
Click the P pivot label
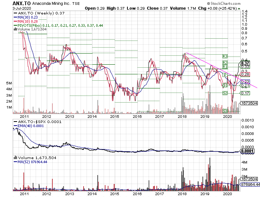(x=225, y=75)
